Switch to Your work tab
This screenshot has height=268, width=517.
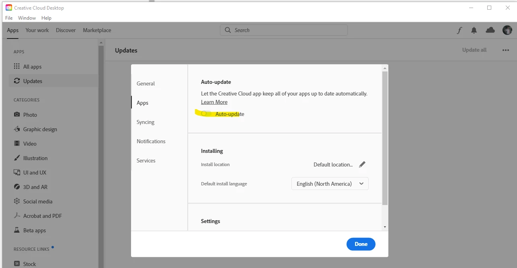pos(37,30)
